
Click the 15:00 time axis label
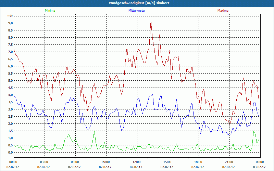(168, 162)
